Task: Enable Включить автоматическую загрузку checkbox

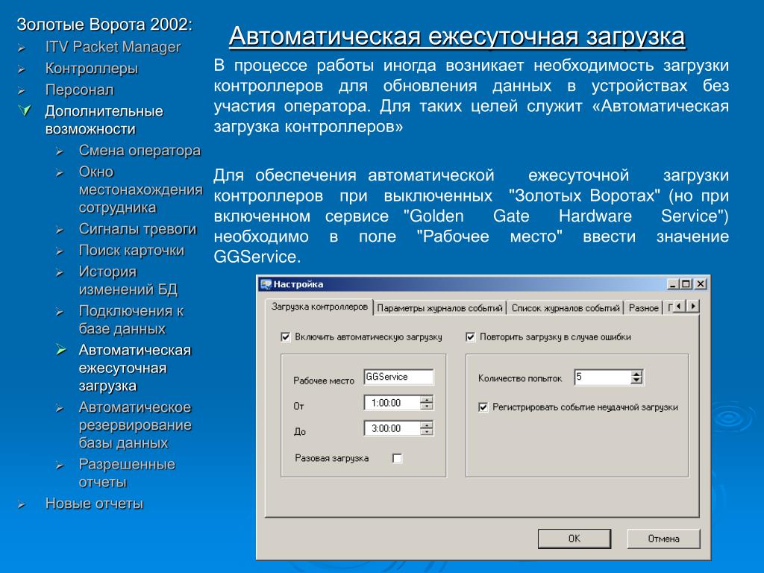Action: 286,336
